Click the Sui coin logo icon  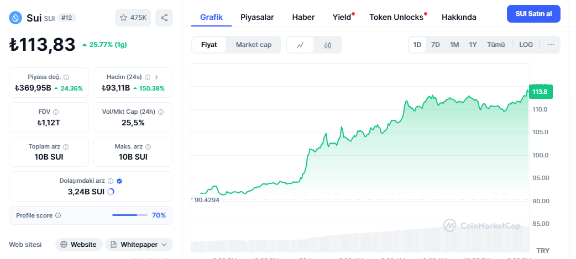[x=15, y=18]
